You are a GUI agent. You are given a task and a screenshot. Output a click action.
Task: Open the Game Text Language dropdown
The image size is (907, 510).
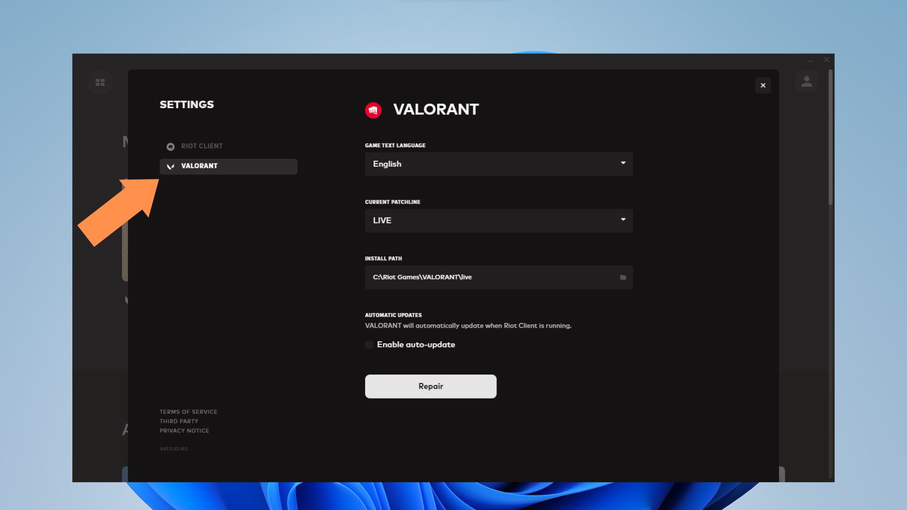[499, 164]
